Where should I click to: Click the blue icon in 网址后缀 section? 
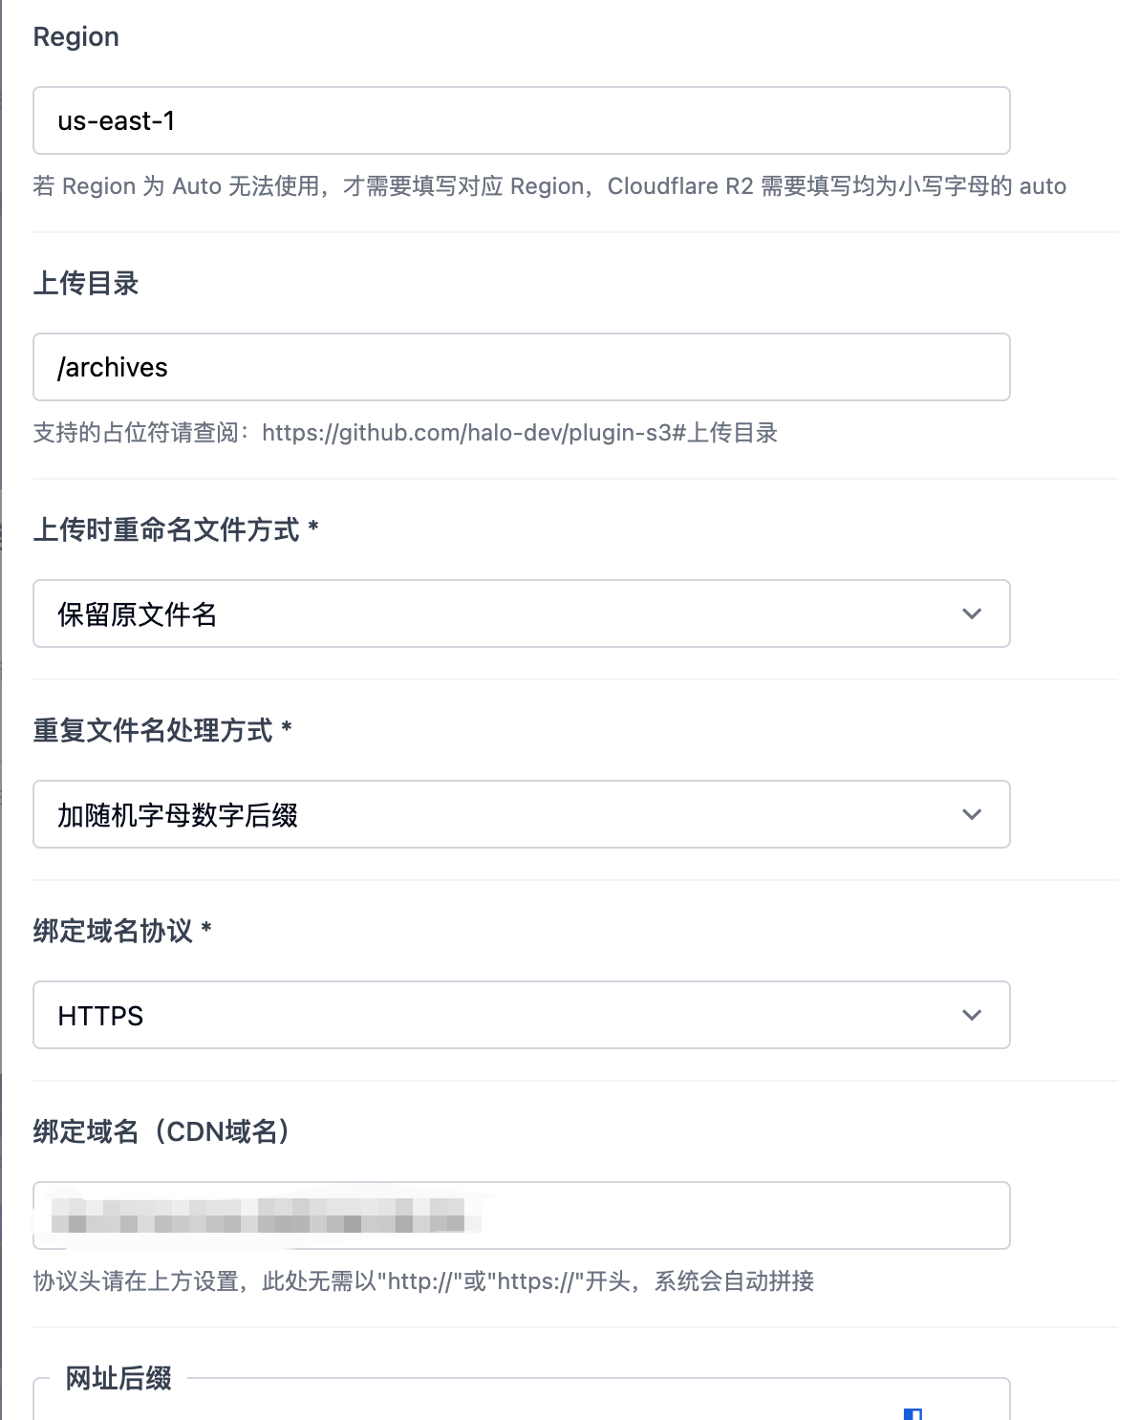[913, 1413]
